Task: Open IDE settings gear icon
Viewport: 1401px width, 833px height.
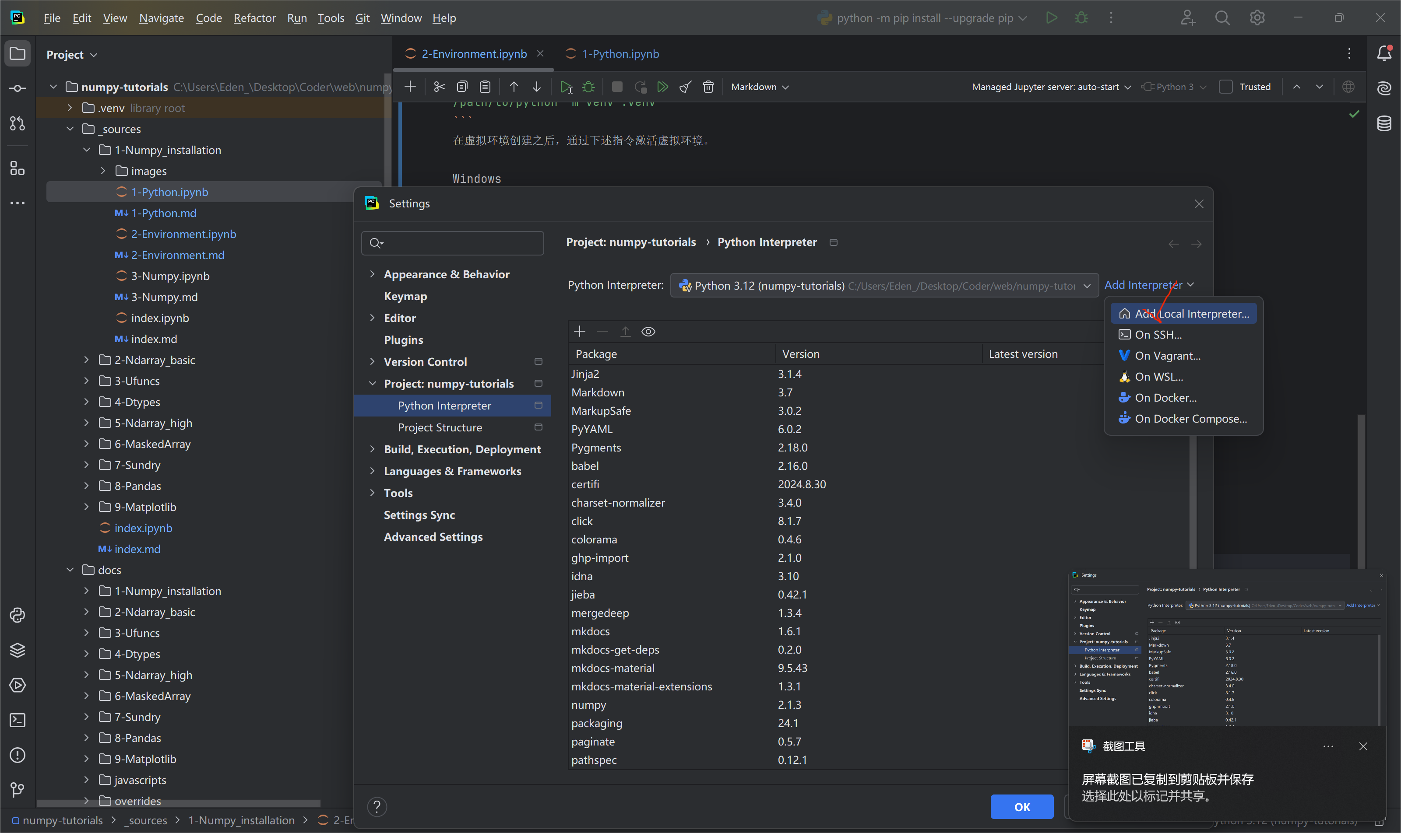Action: click(1257, 18)
